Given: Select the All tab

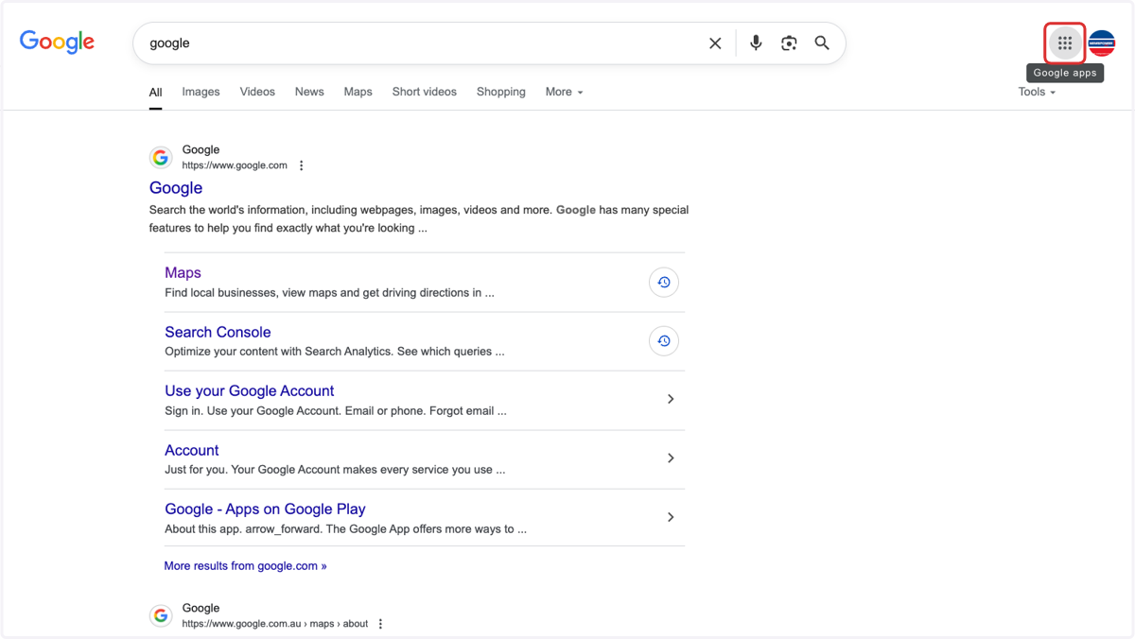Looking at the screenshot, I should click(x=155, y=93).
